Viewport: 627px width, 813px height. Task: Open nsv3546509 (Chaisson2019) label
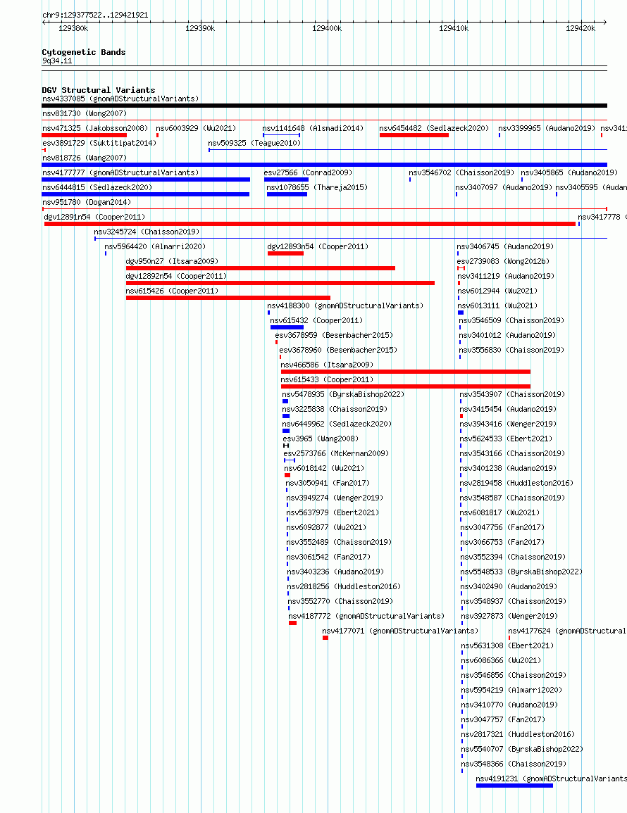click(511, 320)
